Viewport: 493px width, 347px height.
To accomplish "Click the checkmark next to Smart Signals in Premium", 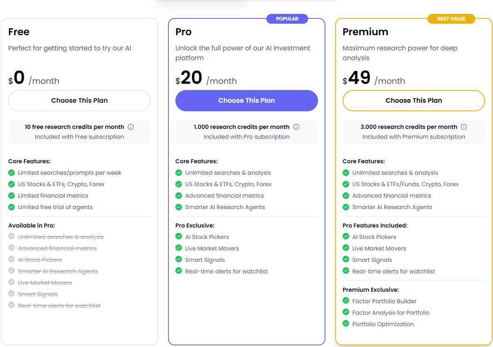I will pyautogui.click(x=346, y=259).
